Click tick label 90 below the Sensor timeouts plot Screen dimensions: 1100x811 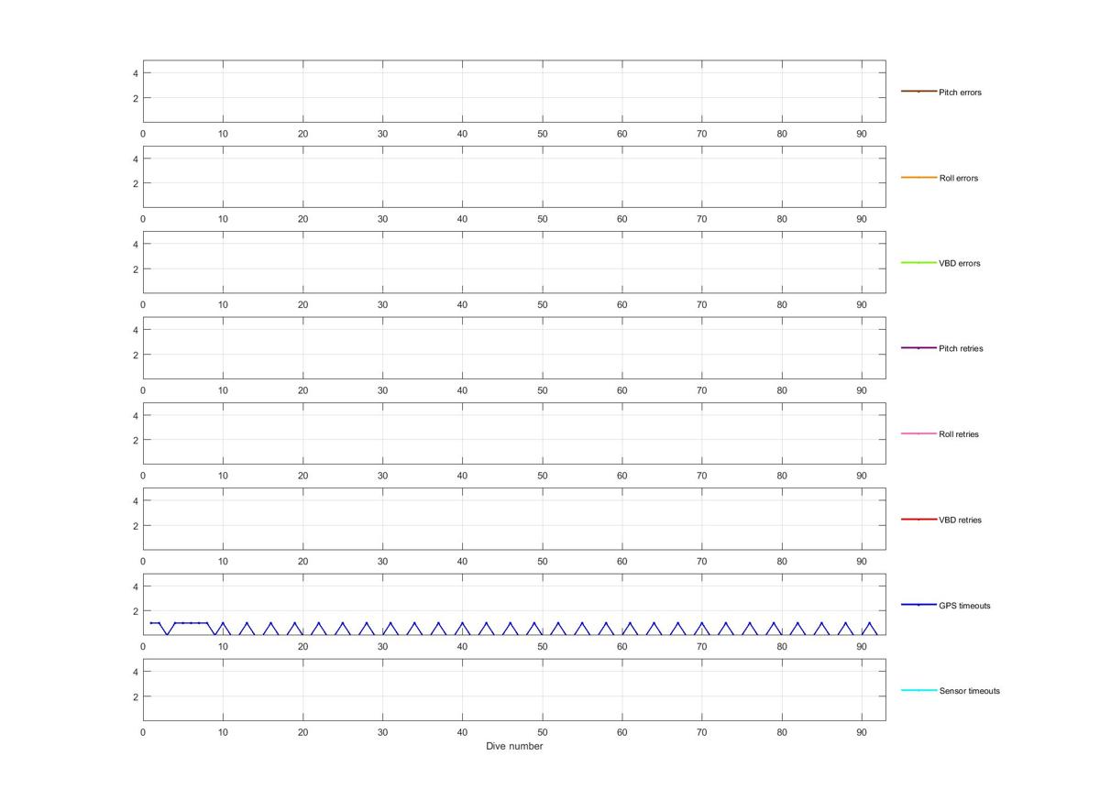tap(862, 732)
